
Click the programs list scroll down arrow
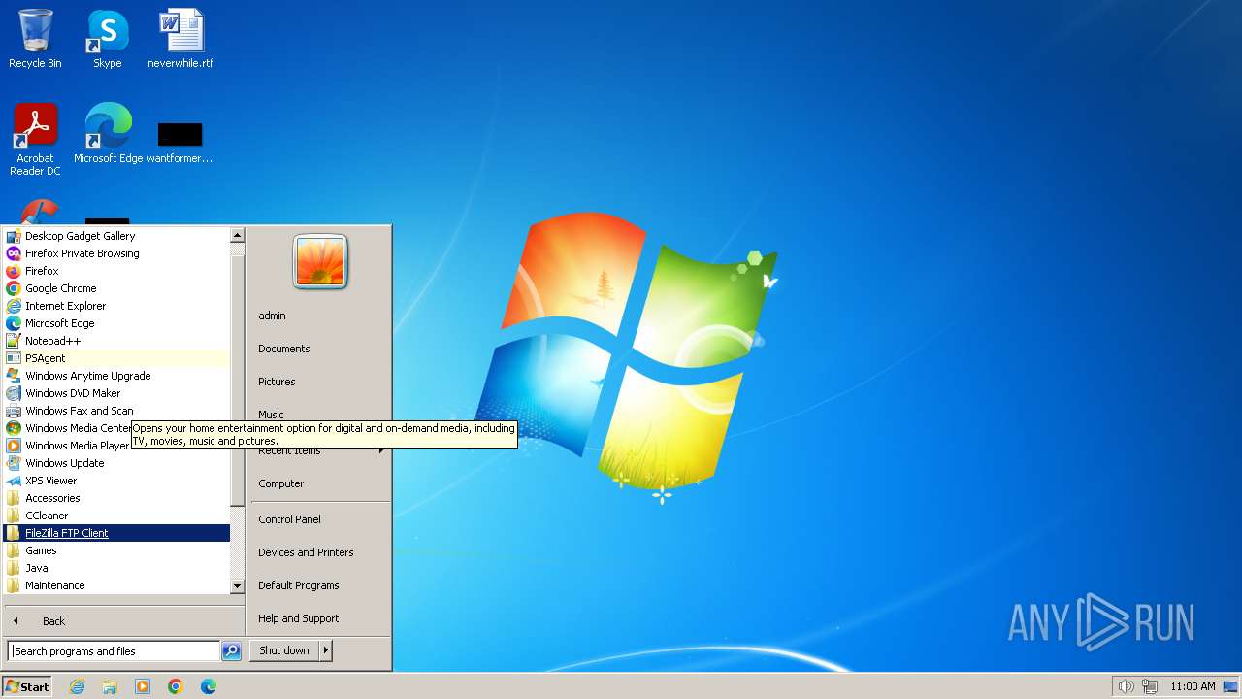238,586
